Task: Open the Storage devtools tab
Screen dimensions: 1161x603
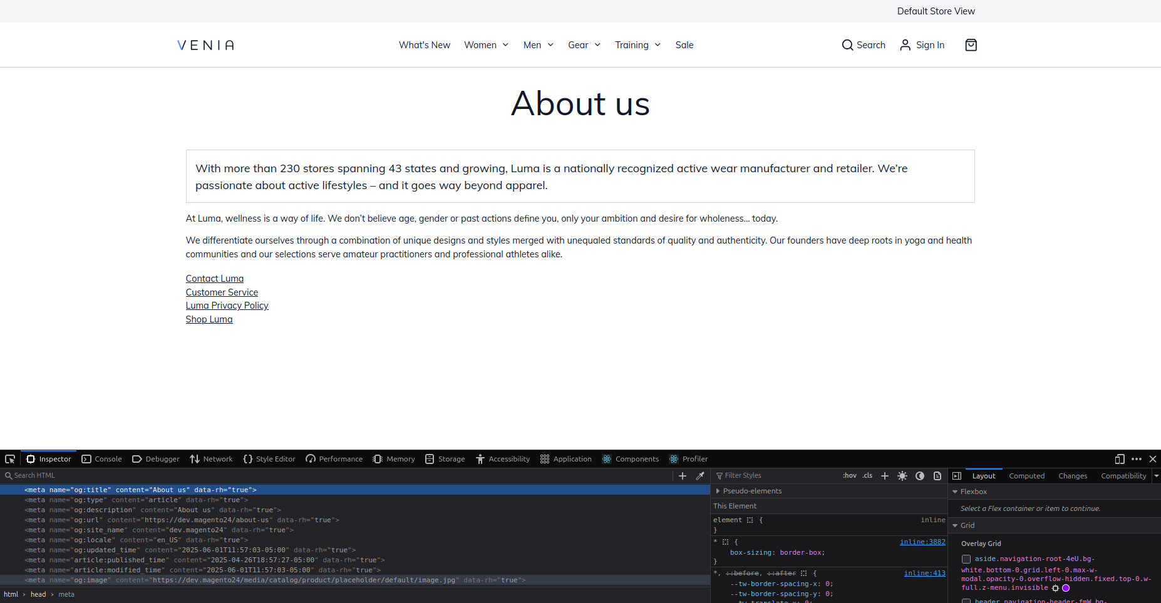Action: click(x=445, y=459)
